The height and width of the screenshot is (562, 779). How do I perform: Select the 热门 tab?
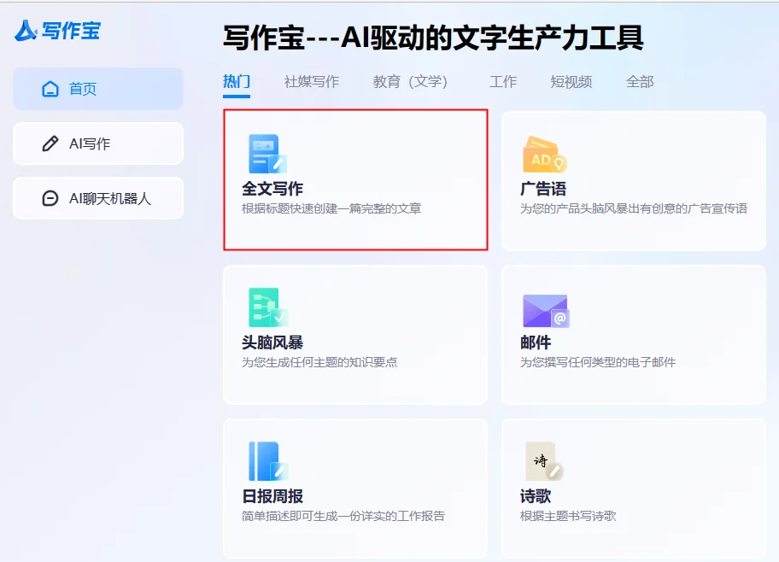(x=237, y=81)
